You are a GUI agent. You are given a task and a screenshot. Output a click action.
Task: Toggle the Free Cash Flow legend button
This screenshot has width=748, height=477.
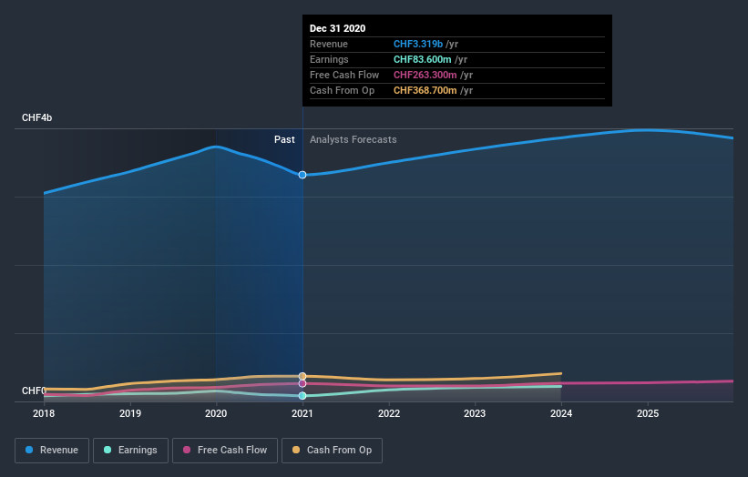pos(225,451)
